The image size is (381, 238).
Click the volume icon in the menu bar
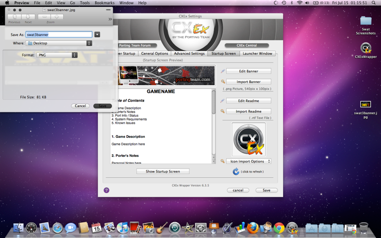tap(307, 3)
